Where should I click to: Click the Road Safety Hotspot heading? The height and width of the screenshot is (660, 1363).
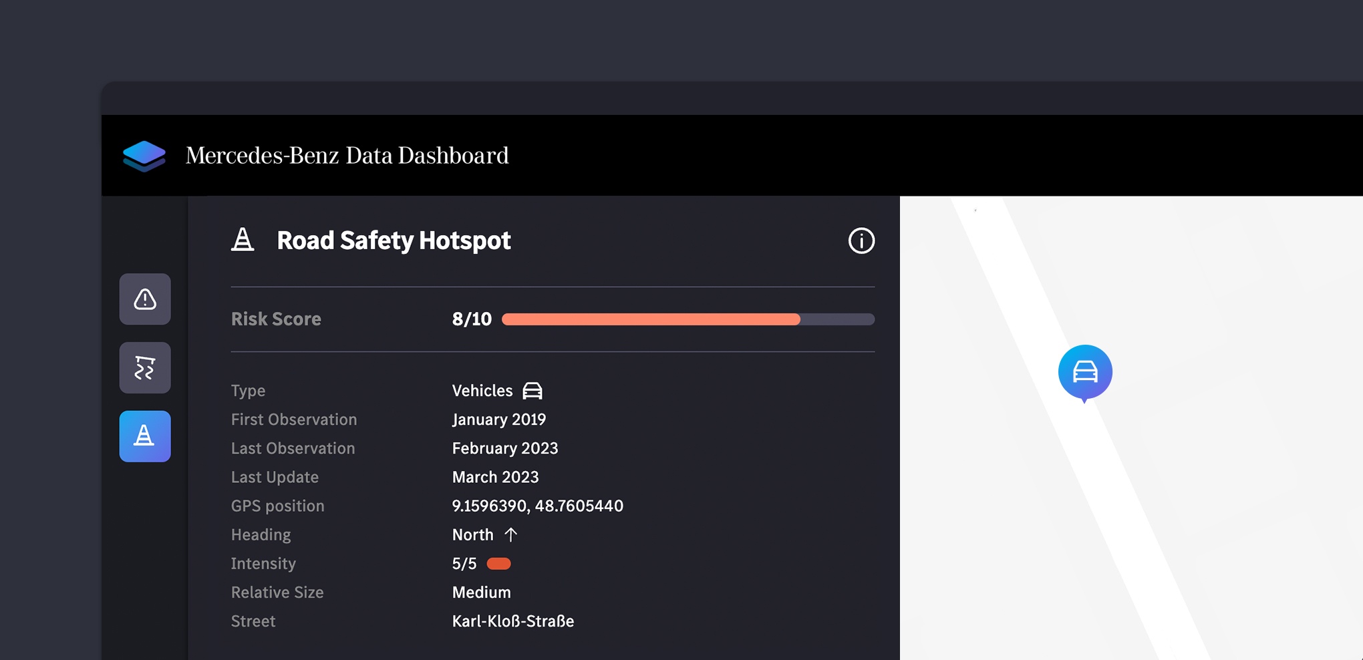(394, 240)
